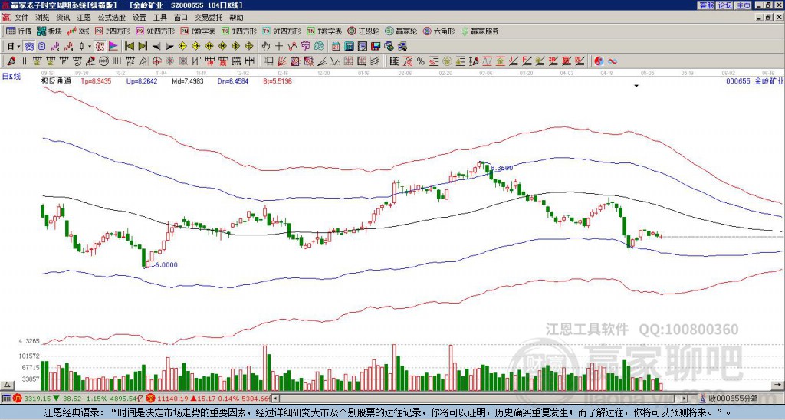The height and width of the screenshot is (420, 785).
Task: Open the calendar icon in toolbar
Action: (x=336, y=47)
